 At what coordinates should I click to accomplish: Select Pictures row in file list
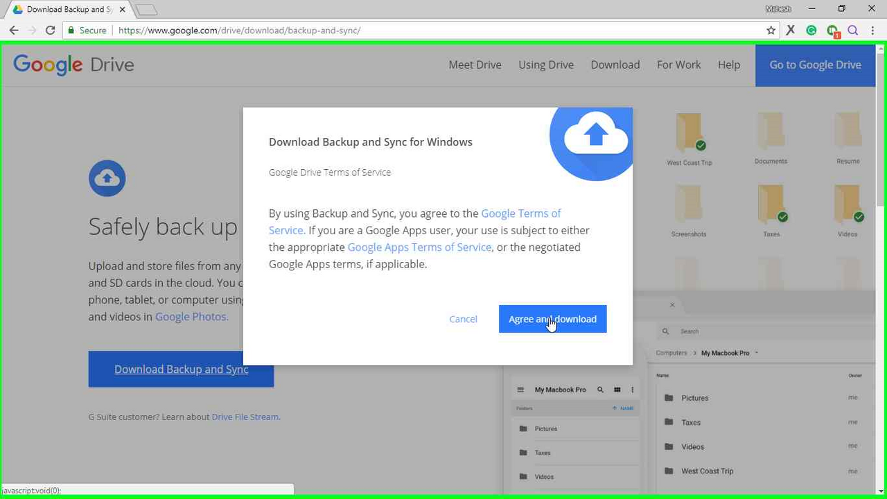click(x=762, y=398)
